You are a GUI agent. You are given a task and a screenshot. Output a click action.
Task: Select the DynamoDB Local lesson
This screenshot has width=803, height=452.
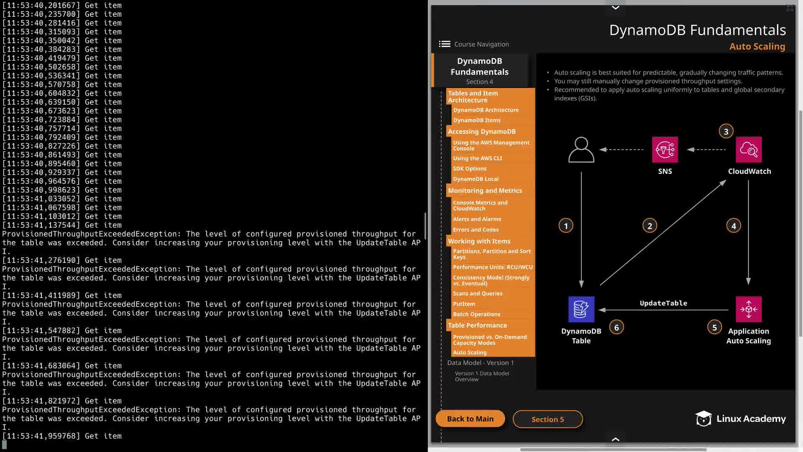pyautogui.click(x=476, y=179)
